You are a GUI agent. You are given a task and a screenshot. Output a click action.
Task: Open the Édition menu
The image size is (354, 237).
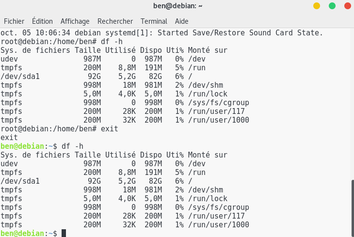pos(42,21)
